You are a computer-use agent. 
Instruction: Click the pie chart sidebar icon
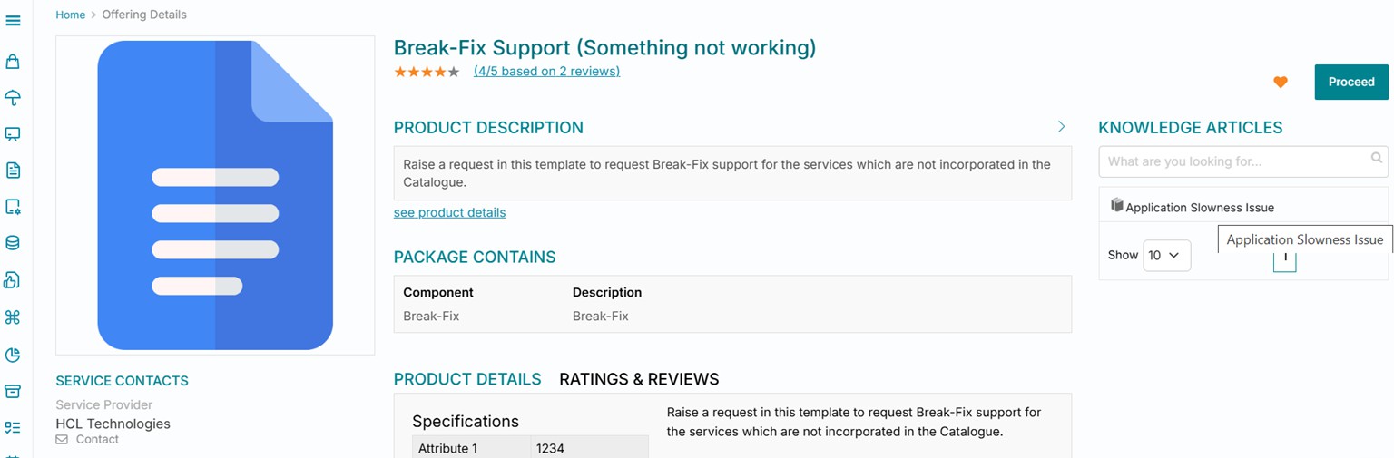[x=13, y=355]
